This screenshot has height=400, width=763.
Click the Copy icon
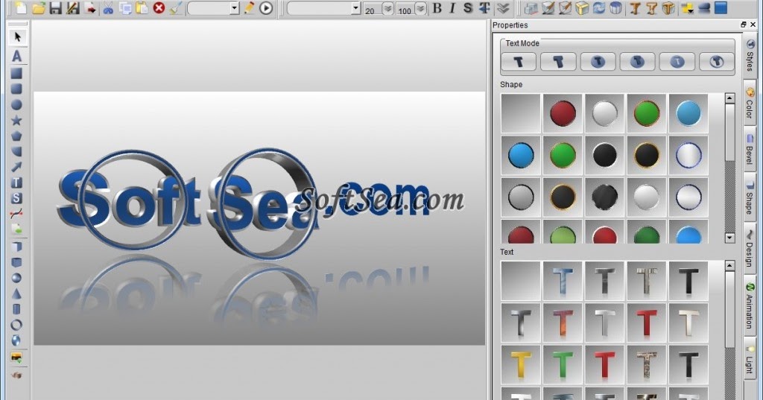click(x=125, y=7)
